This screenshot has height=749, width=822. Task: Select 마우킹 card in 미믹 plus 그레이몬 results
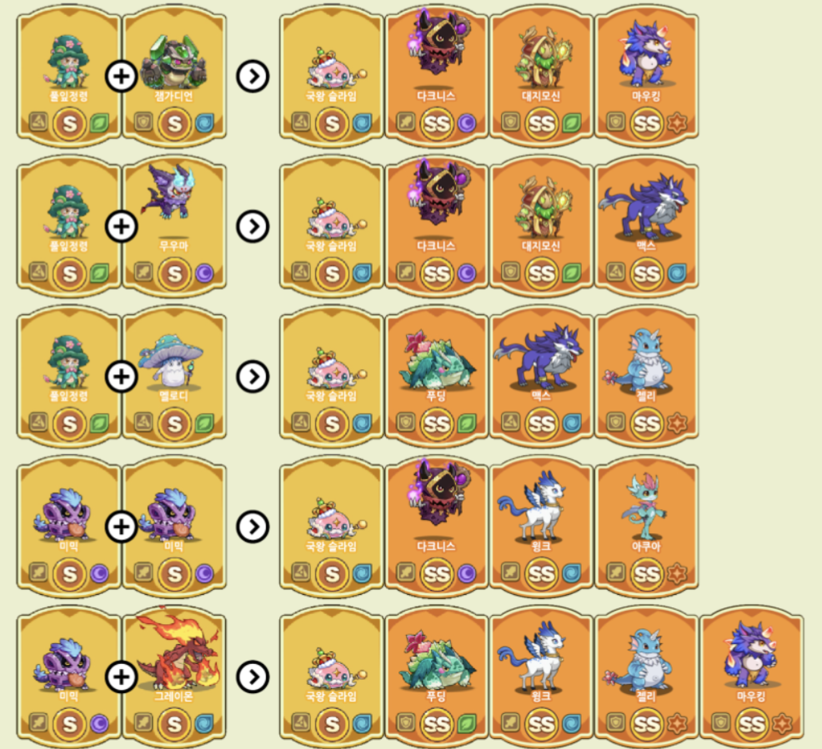pyautogui.click(x=752, y=676)
